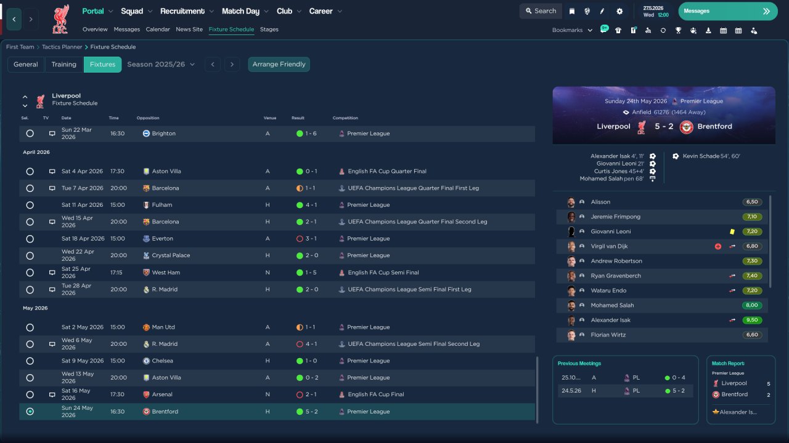Select the Chelsea fixture radio button
The width and height of the screenshot is (789, 443).
pos(30,361)
